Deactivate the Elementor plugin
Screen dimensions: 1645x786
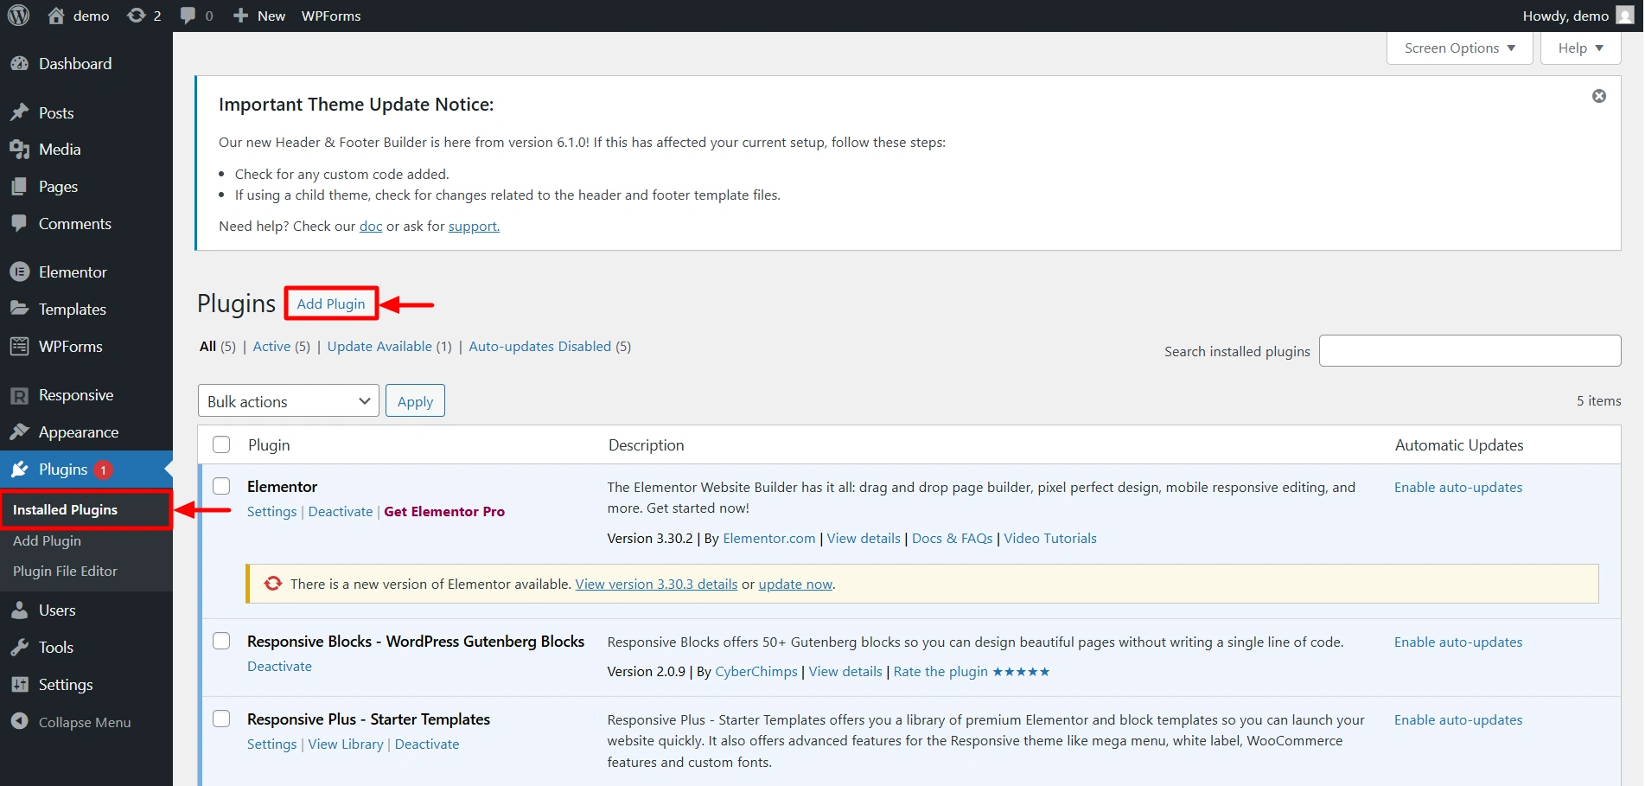[341, 511]
